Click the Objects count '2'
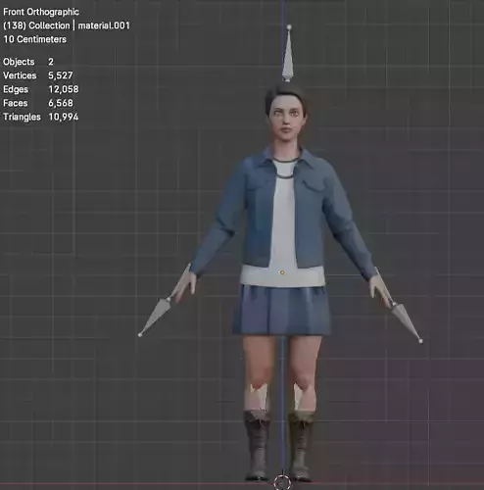The image size is (484, 490). point(51,62)
